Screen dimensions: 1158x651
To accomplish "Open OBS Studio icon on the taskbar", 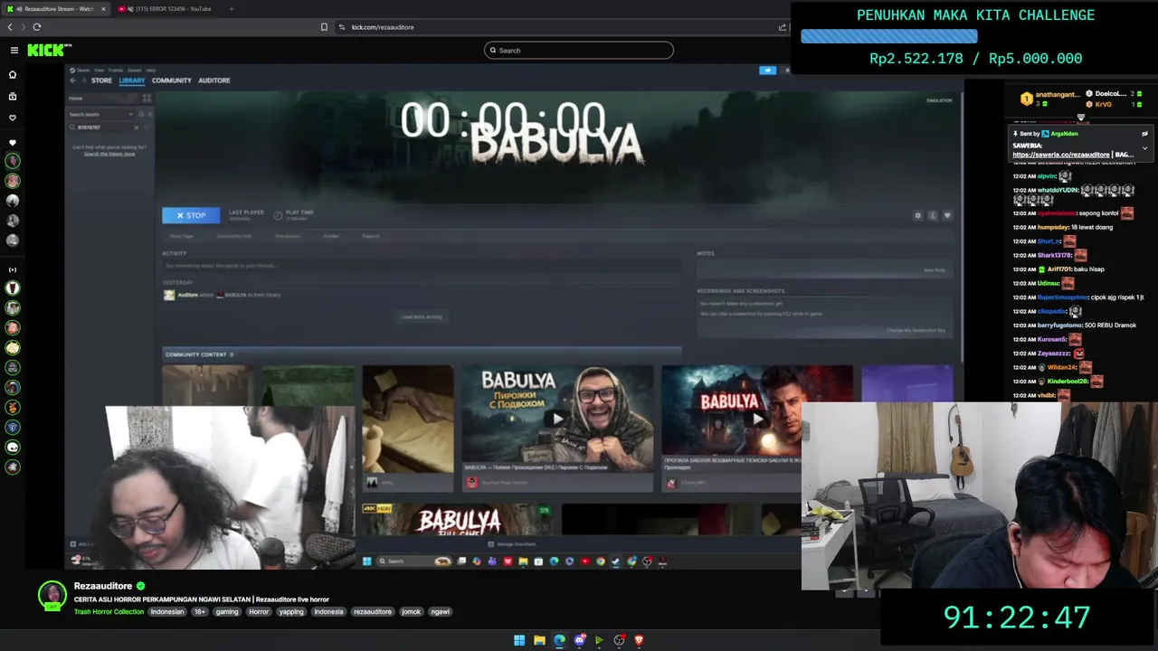I will pyautogui.click(x=620, y=640).
